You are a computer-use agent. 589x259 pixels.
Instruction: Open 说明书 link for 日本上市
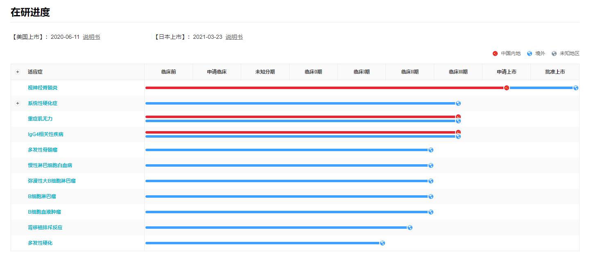[x=234, y=37]
